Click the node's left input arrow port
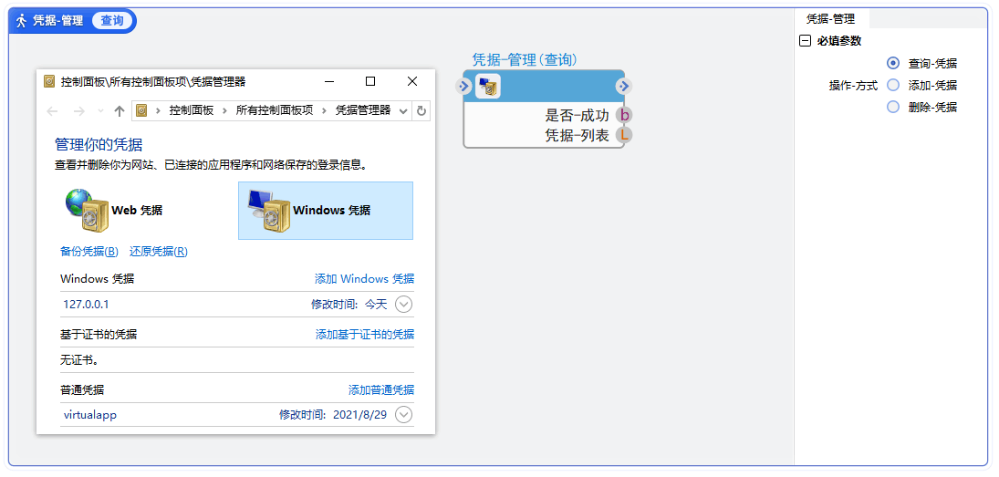Image resolution: width=999 pixels, height=477 pixels. coord(463,87)
